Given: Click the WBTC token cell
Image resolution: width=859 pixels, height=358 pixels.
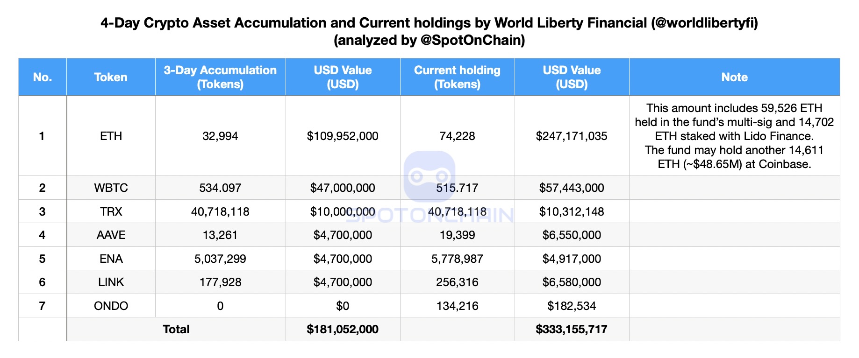Looking at the screenshot, I should point(111,188).
